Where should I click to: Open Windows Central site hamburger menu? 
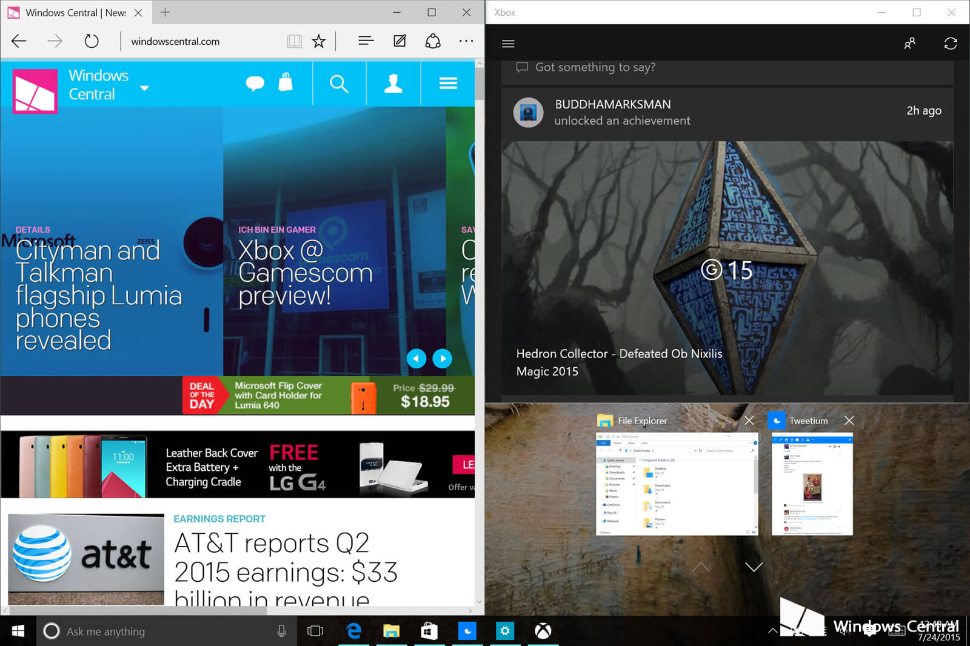[448, 84]
